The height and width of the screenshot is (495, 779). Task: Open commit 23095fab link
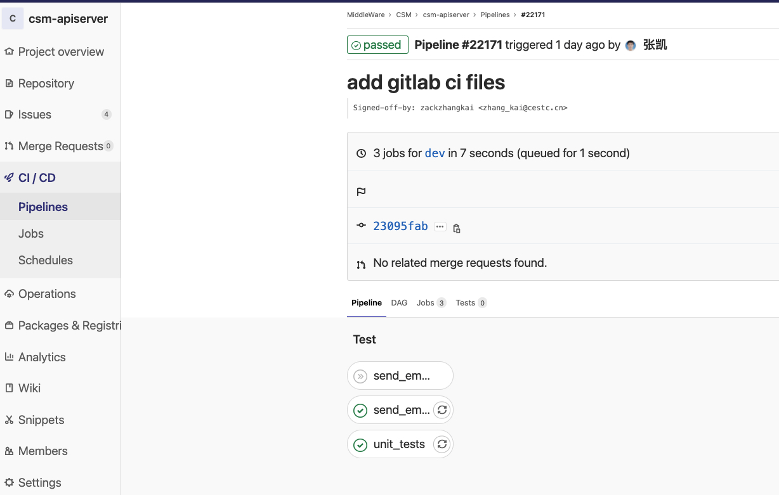pyautogui.click(x=400, y=226)
